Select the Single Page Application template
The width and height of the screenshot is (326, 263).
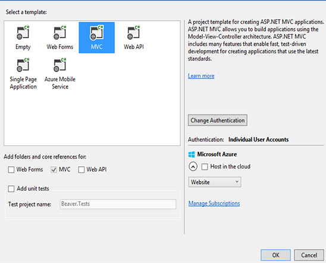tap(23, 74)
